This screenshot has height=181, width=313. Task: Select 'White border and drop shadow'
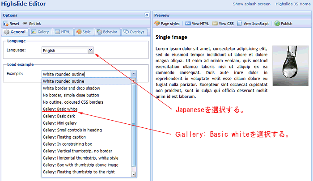point(86,88)
